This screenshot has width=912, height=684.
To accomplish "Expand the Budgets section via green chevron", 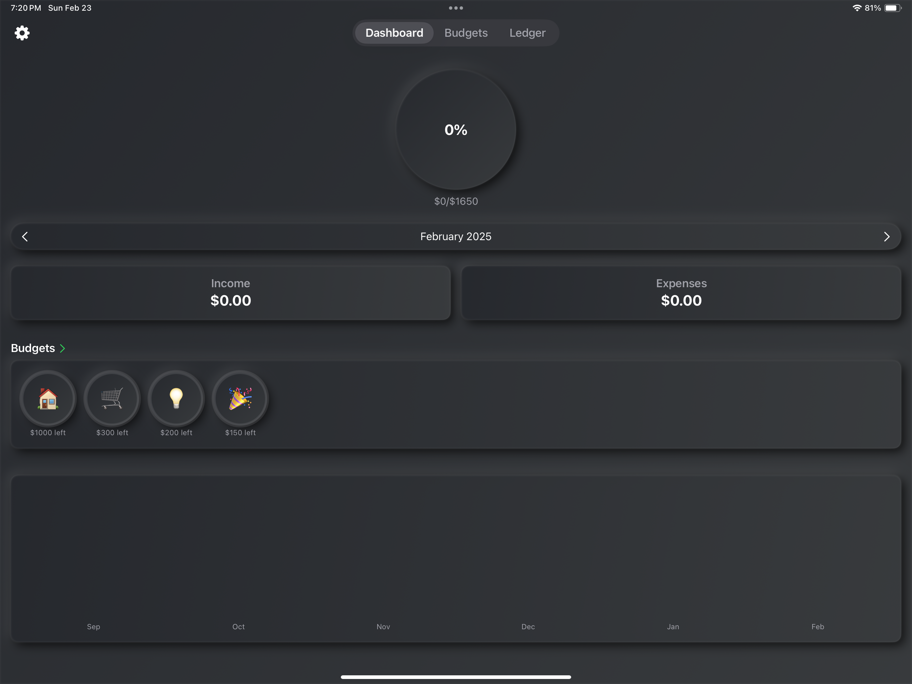I will point(63,349).
